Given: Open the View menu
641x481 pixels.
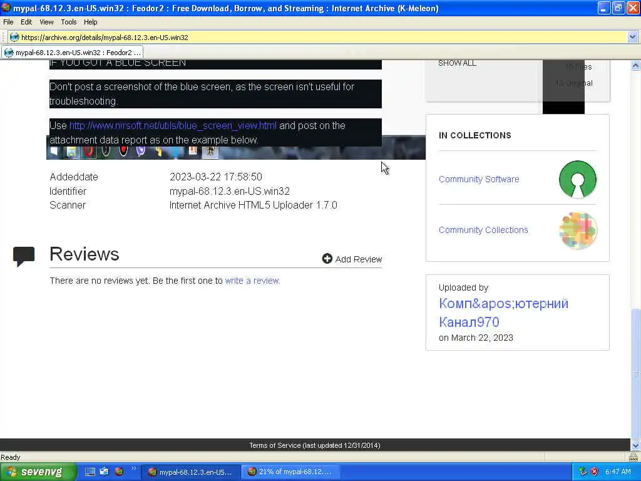Looking at the screenshot, I should 46,22.
